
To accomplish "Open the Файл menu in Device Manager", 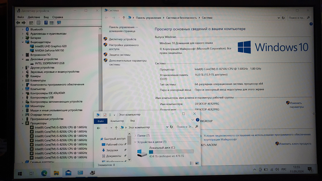I will pyautogui.click(x=21, y=17).
